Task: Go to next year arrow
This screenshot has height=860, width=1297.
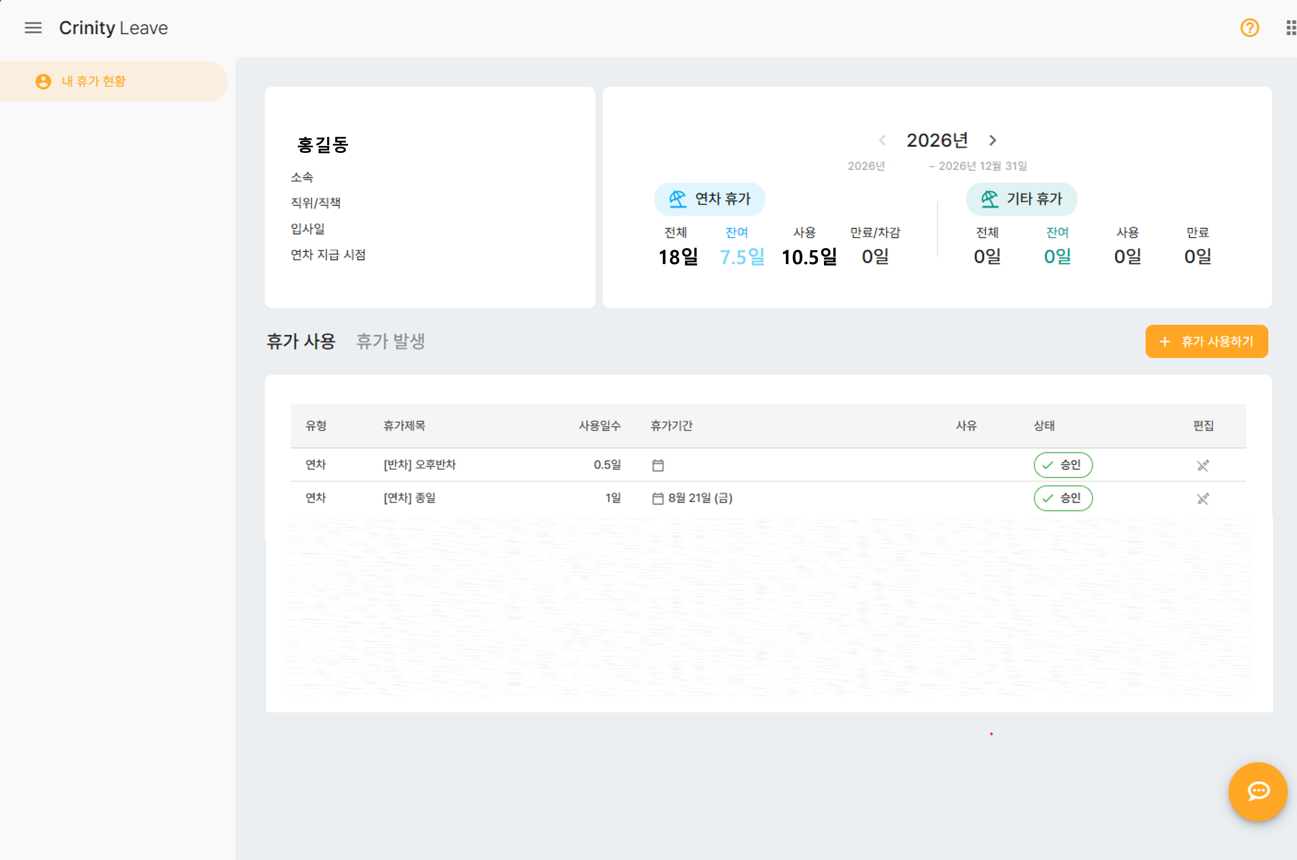Action: 992,140
